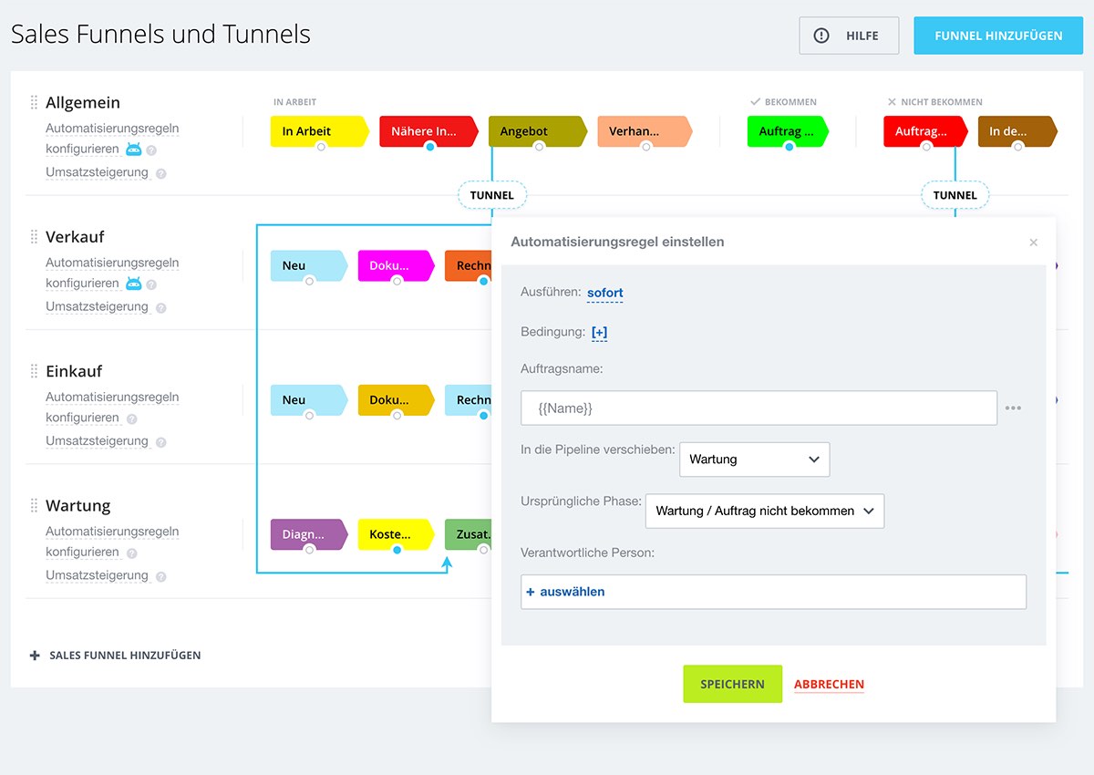Click the HILFE button
Screen dimensions: 1094x775
[x=849, y=36]
